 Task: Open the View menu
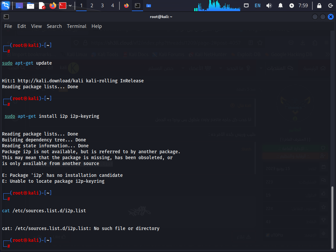(36, 26)
